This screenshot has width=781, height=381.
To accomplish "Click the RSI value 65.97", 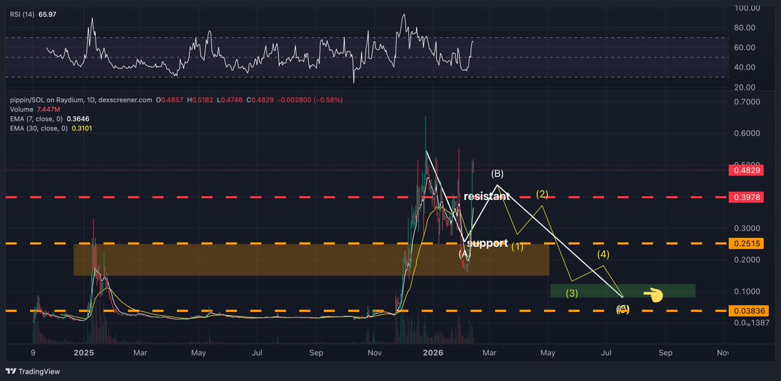I will [x=48, y=14].
